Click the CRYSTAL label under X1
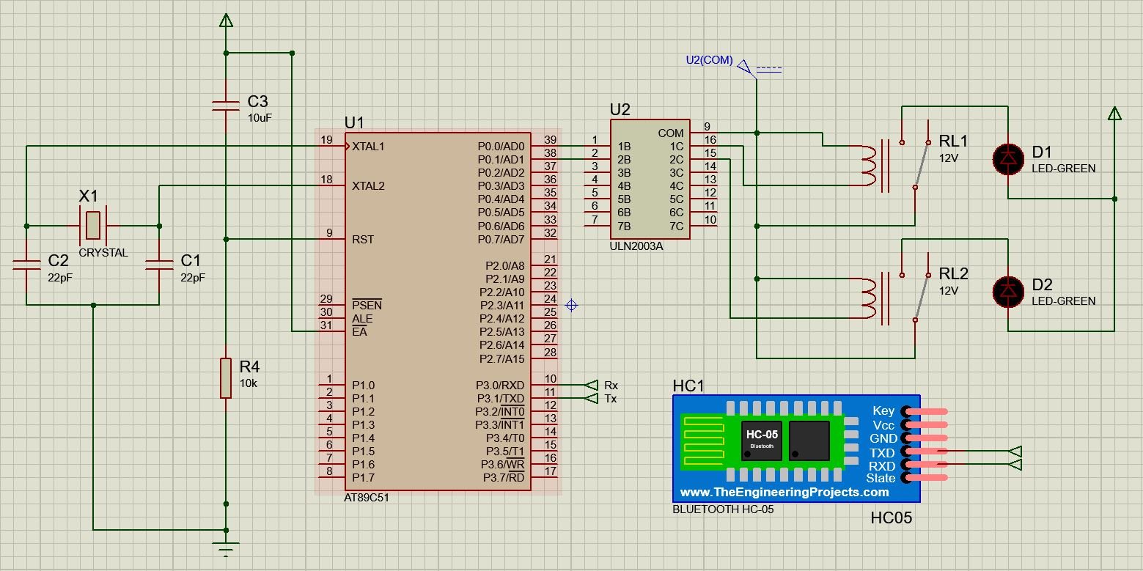 pos(103,253)
